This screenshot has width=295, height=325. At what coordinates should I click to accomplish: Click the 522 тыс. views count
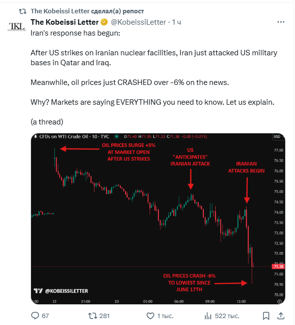(x=227, y=316)
